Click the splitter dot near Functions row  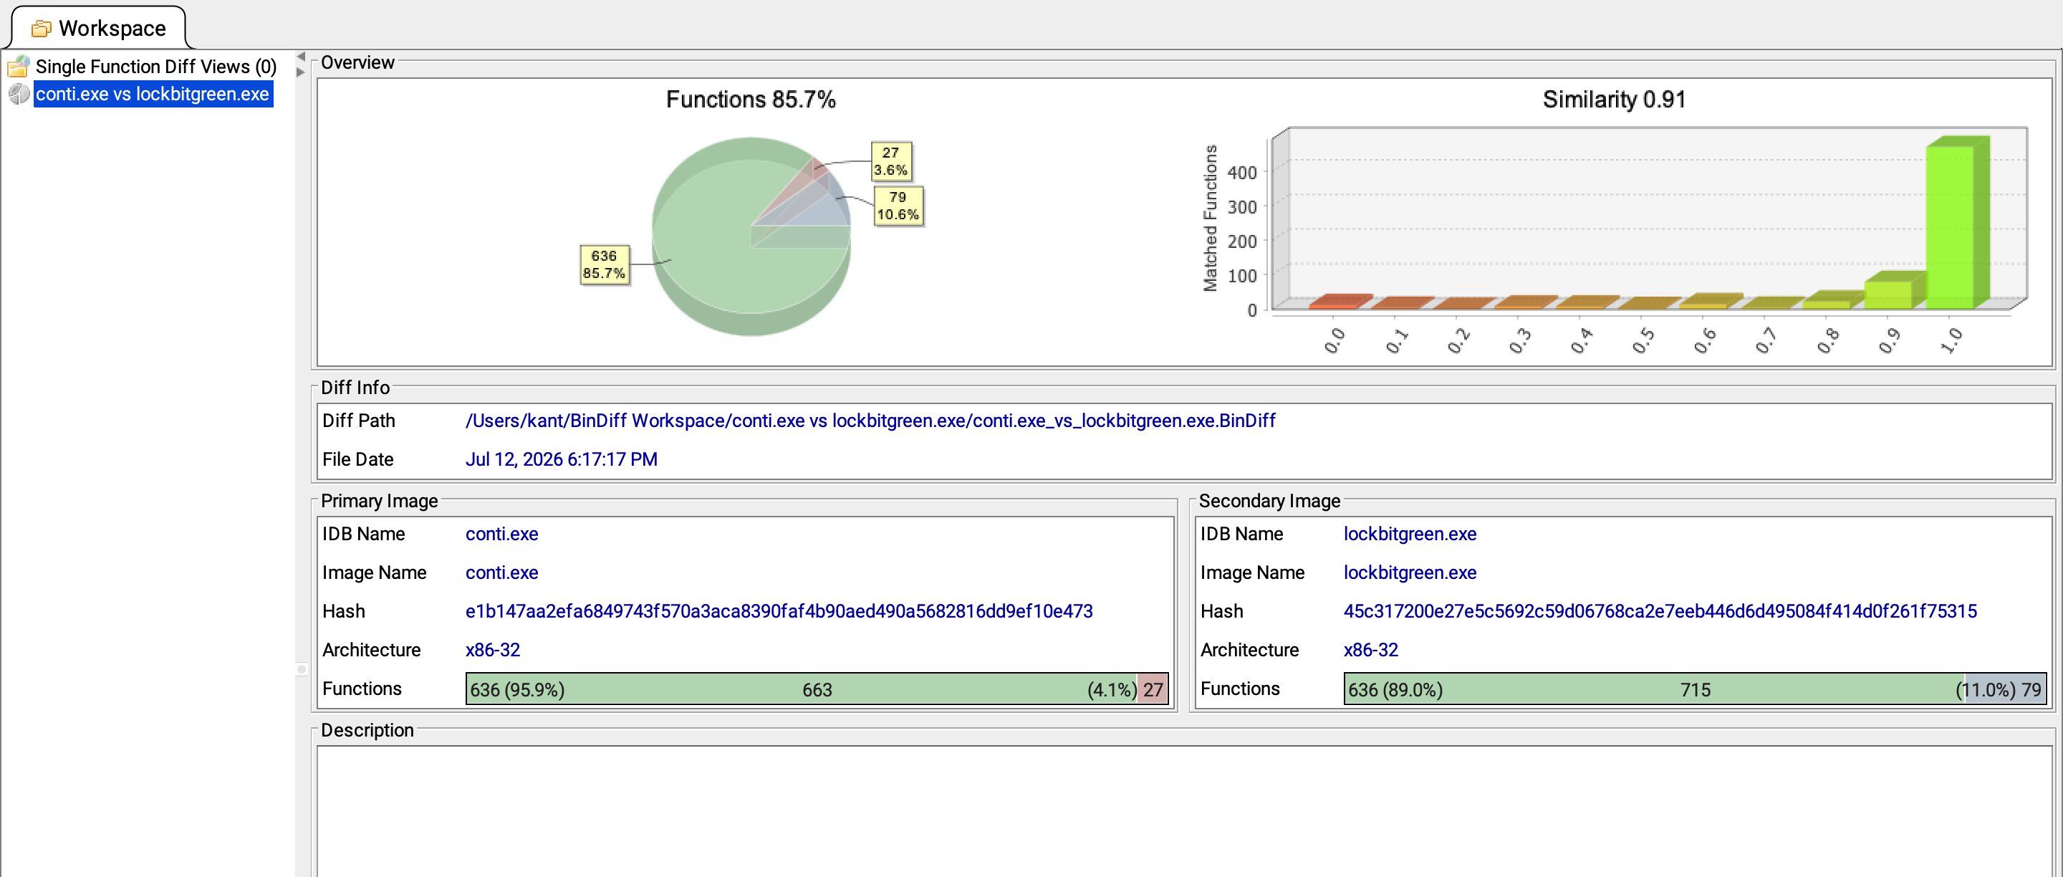click(301, 668)
